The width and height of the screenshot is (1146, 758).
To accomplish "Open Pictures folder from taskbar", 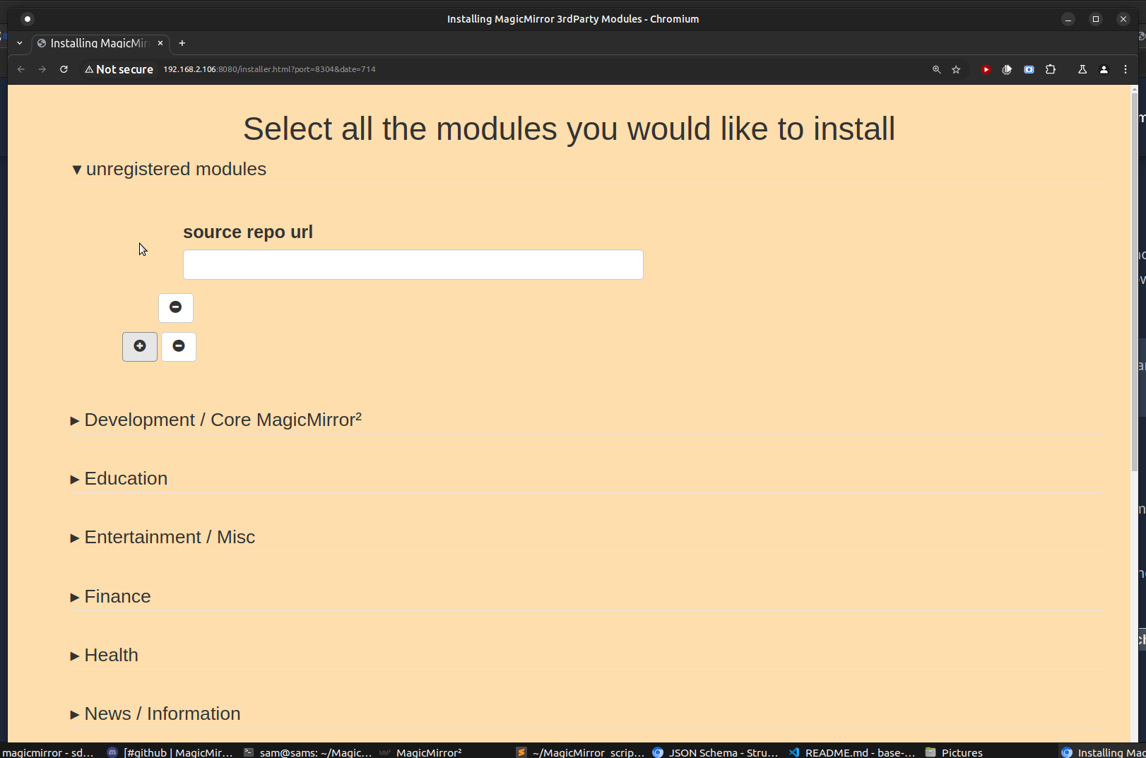I will click(954, 752).
